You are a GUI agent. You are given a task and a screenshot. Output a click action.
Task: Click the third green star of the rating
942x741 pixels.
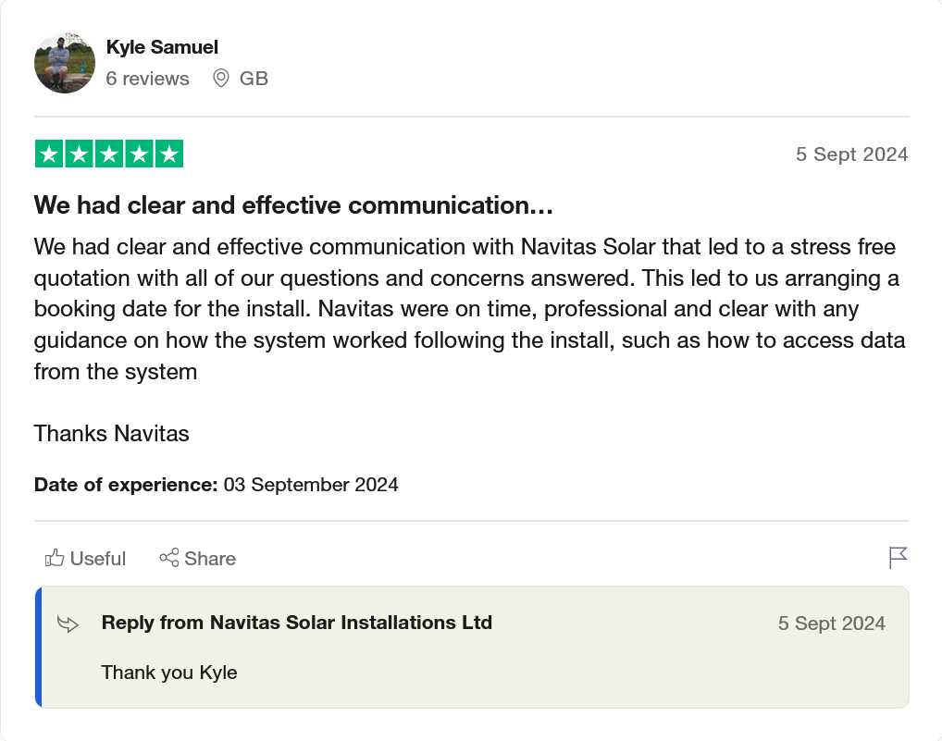(x=109, y=154)
